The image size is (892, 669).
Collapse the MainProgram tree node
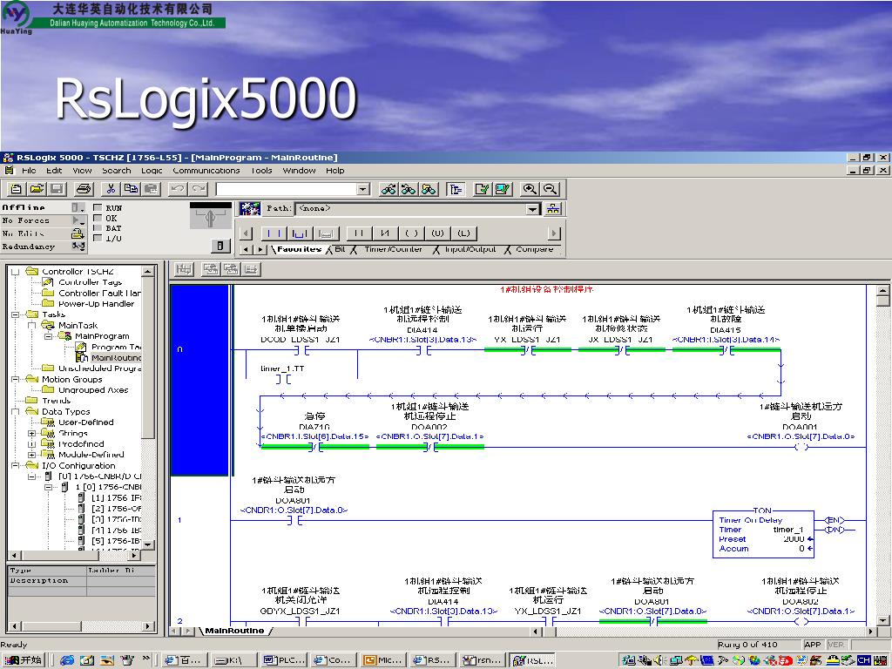(49, 336)
